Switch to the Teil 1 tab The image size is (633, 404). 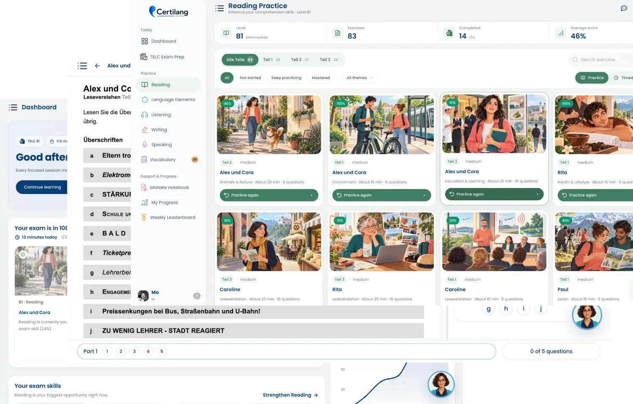pos(272,60)
